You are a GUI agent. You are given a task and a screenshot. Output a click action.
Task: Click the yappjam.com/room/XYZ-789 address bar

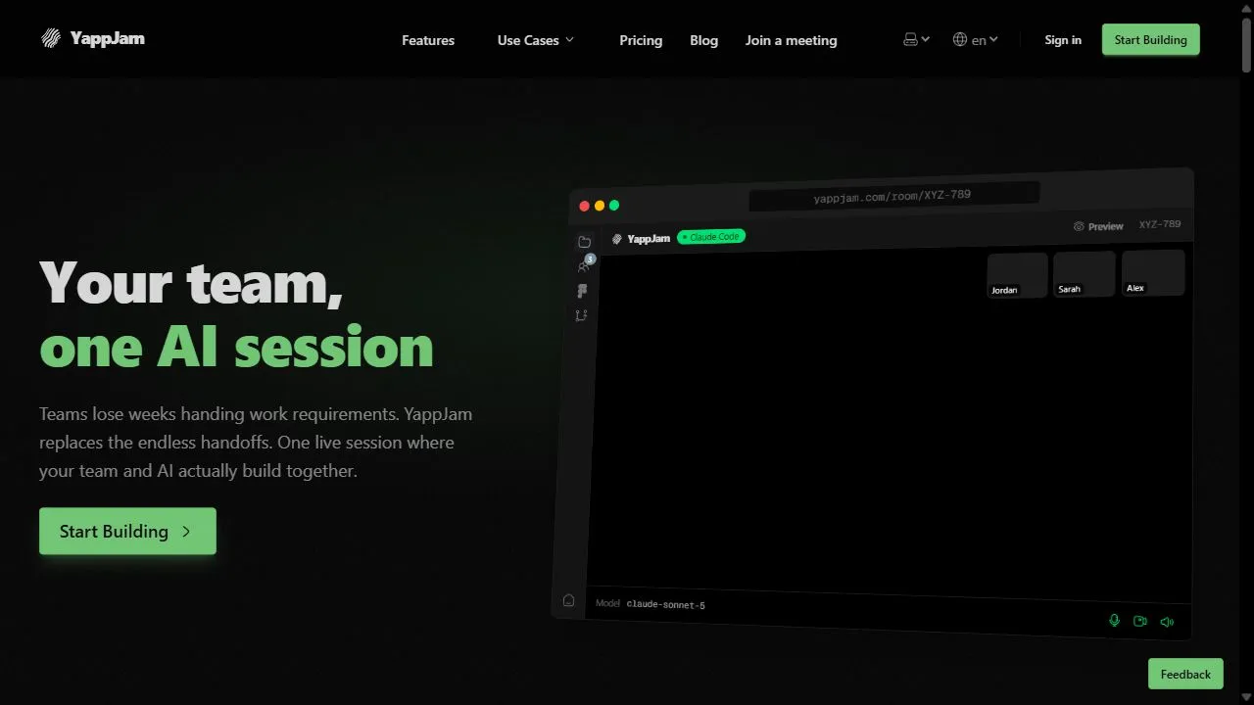[x=893, y=196]
